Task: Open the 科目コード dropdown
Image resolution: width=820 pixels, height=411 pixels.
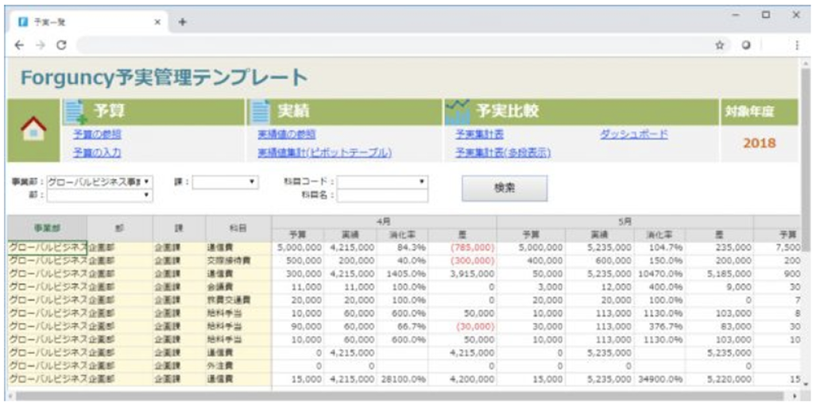Action: [382, 182]
